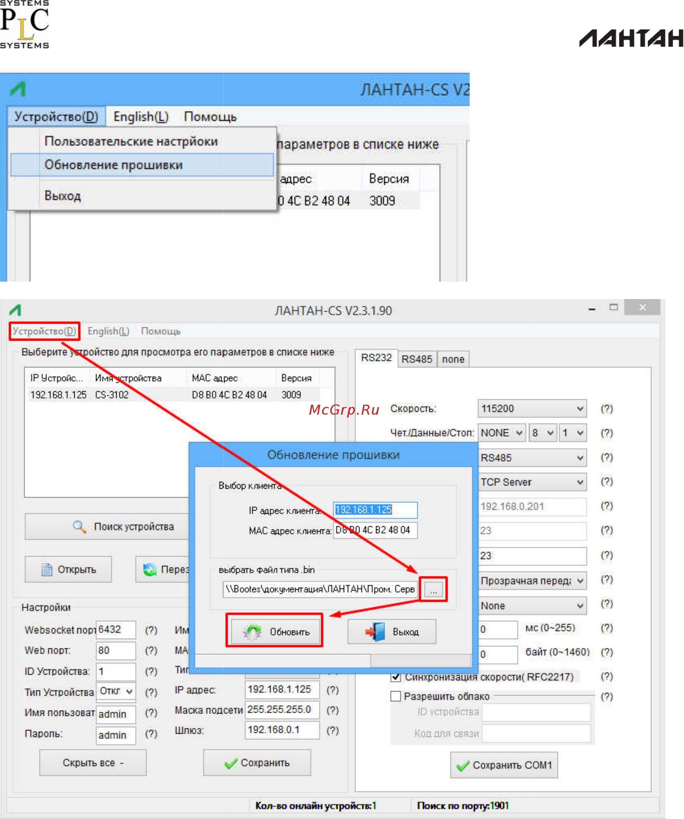Open the Прозрачная передача dropdown
684x819 pixels.
(532, 581)
